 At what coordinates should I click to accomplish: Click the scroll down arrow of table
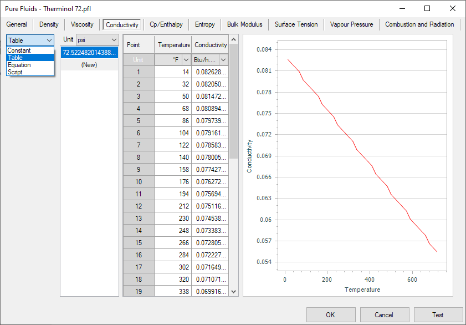click(233, 291)
